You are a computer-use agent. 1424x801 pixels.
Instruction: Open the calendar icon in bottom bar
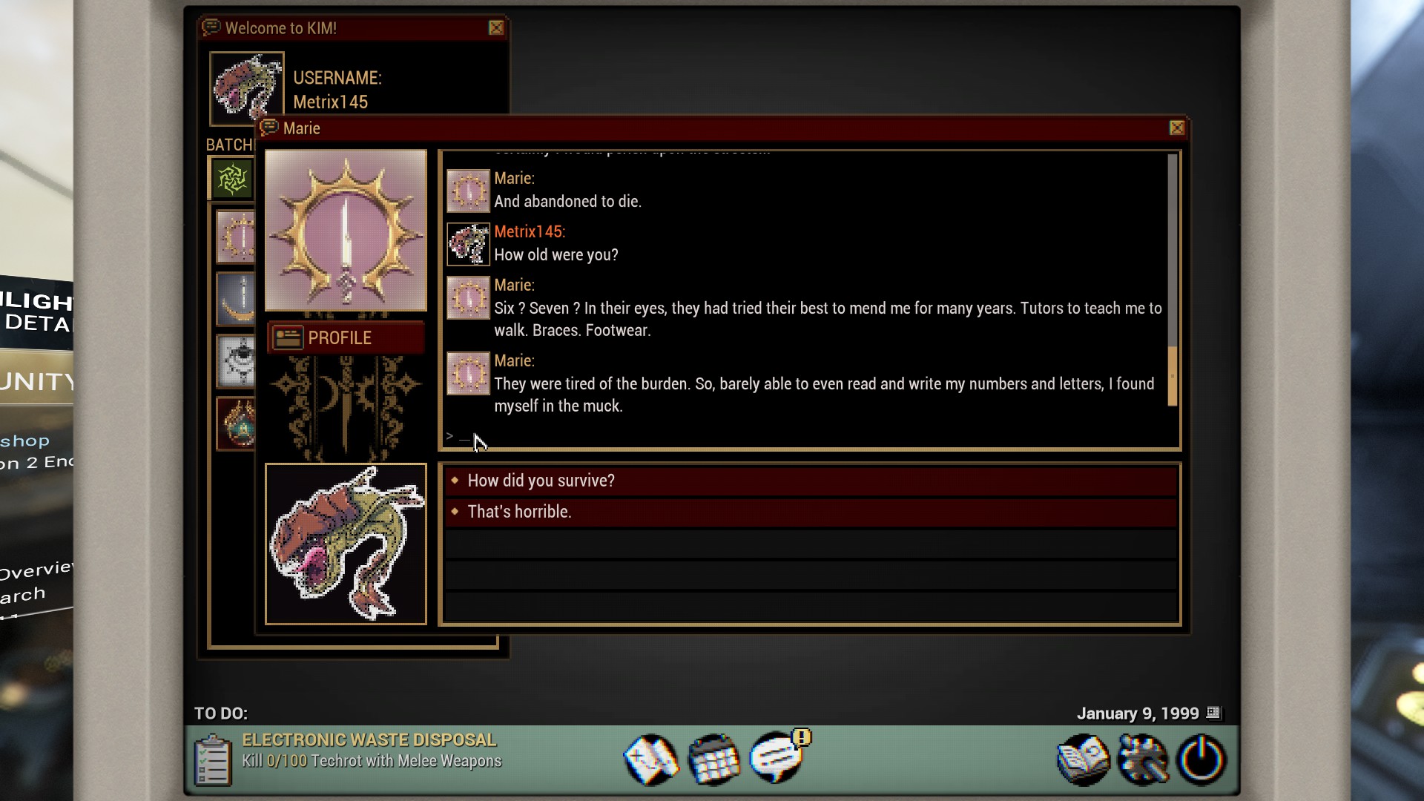(713, 759)
